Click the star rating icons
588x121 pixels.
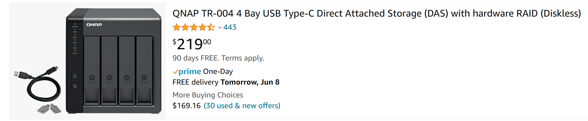(194, 27)
